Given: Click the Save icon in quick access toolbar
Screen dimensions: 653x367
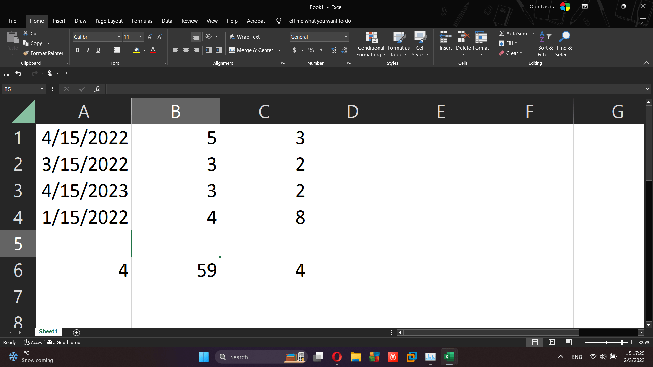Looking at the screenshot, I should tap(6, 73).
